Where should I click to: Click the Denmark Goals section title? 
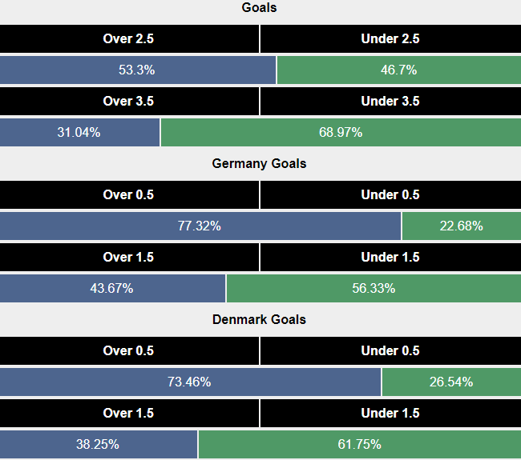pyautogui.click(x=259, y=319)
